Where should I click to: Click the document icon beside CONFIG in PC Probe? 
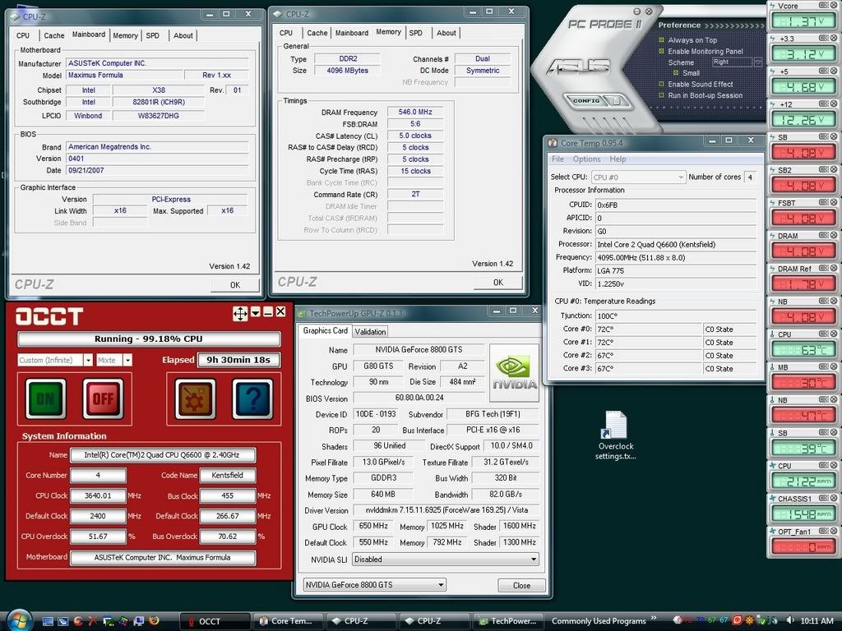617,101
